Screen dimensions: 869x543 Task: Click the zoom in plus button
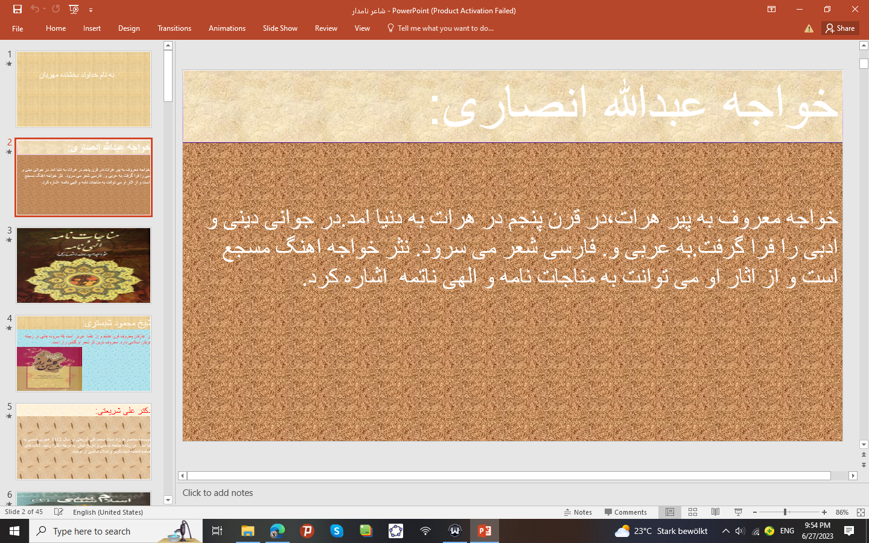(x=824, y=512)
